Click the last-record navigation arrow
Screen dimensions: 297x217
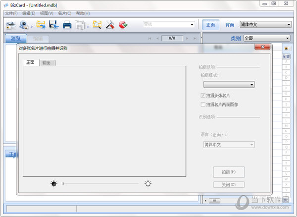coord(195,39)
